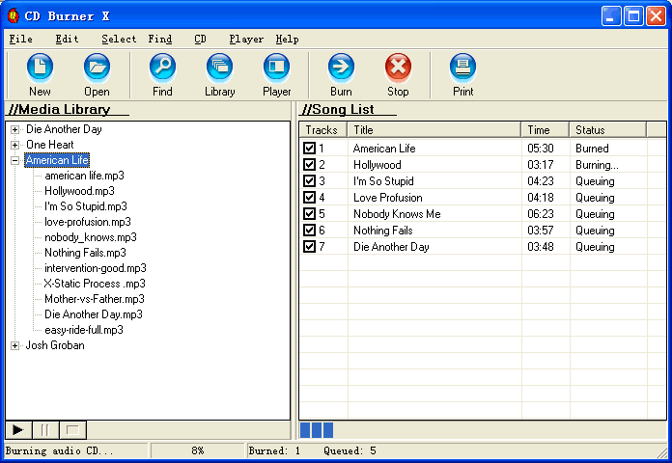Uncheck track 4 Love Profusion checkbox

[309, 198]
